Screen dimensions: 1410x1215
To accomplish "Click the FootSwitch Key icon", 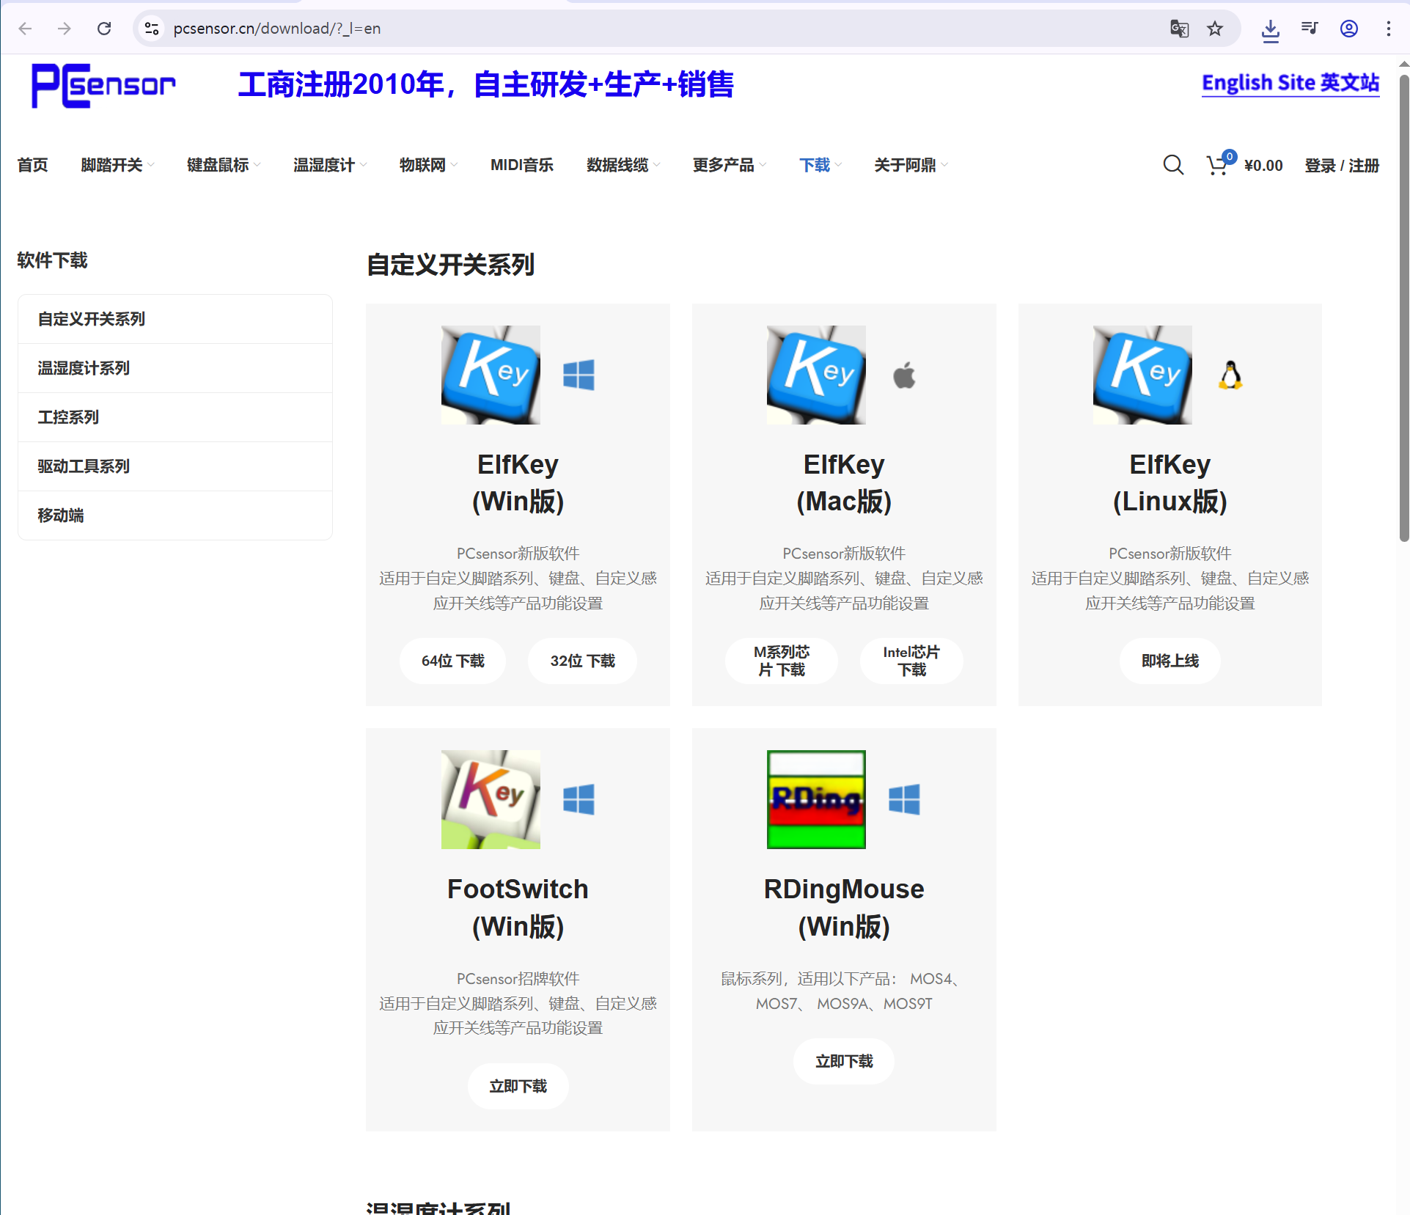I will 491,799.
